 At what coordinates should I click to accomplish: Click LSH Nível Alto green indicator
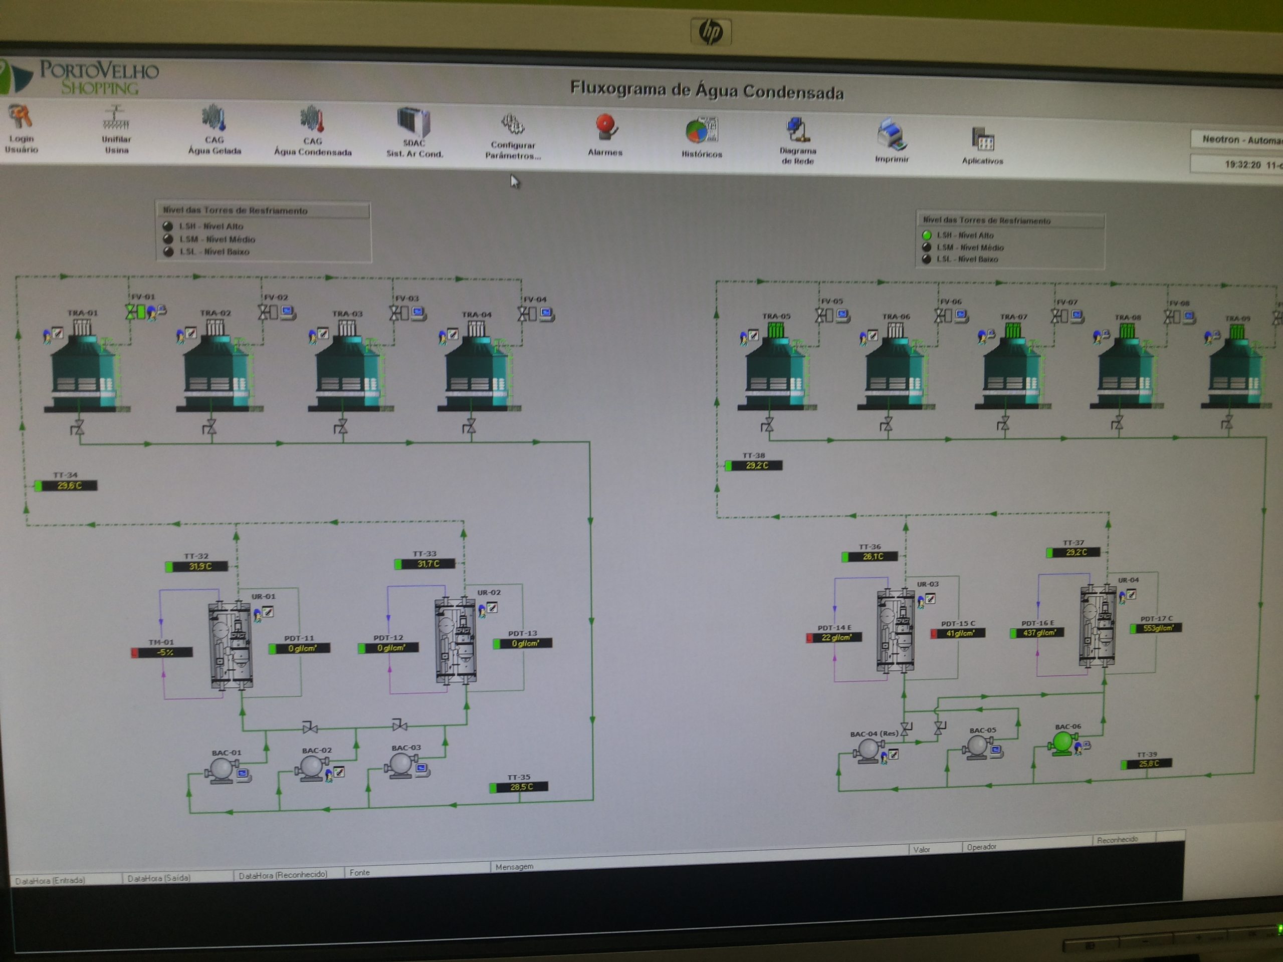click(927, 235)
